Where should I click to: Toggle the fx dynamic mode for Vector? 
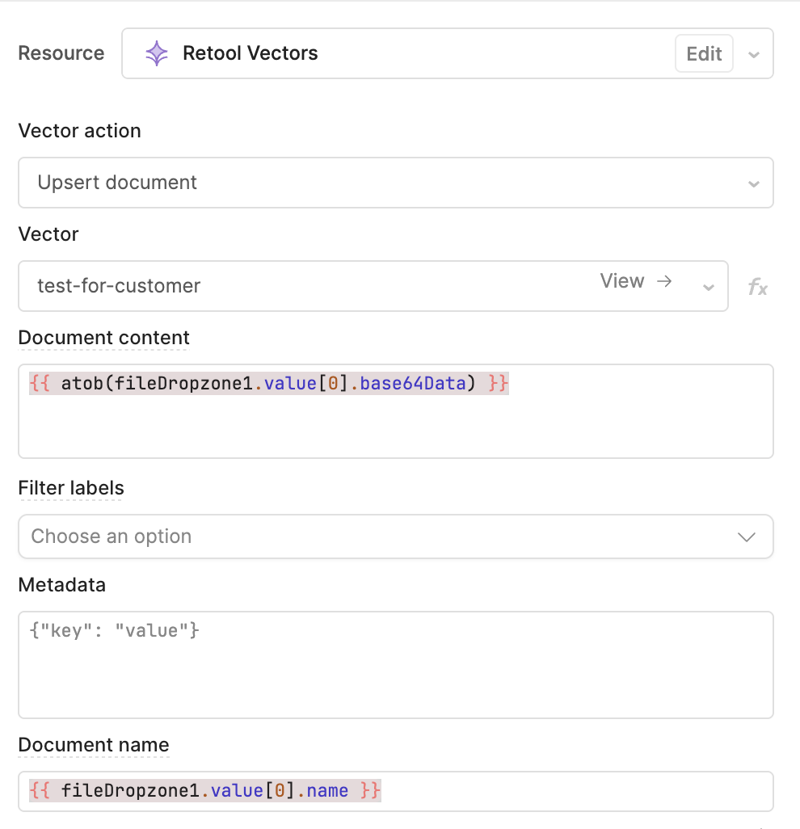(757, 287)
